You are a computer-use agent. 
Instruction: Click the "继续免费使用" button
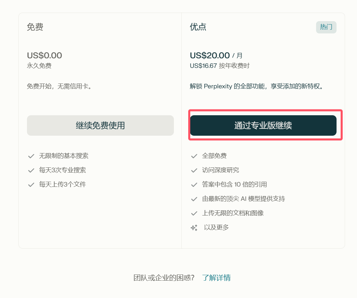tap(100, 125)
